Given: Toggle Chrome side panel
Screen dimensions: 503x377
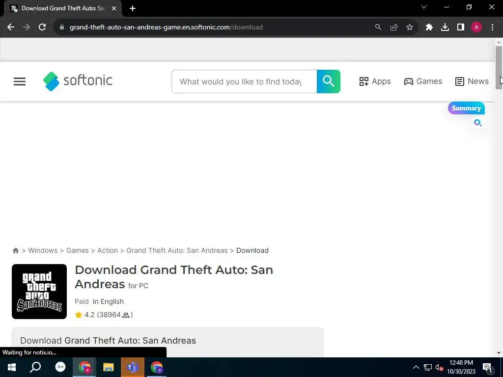Looking at the screenshot, I should click(461, 27).
